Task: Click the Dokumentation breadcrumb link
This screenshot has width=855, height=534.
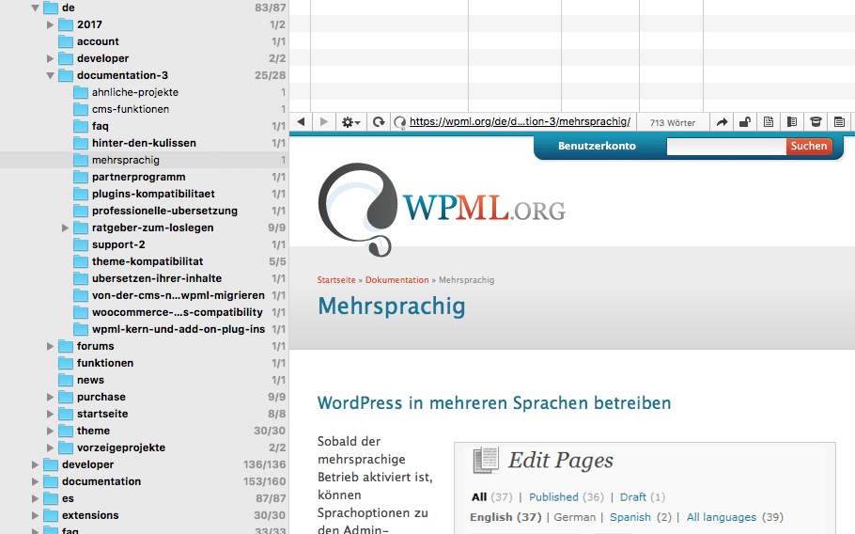Action: tap(396, 280)
